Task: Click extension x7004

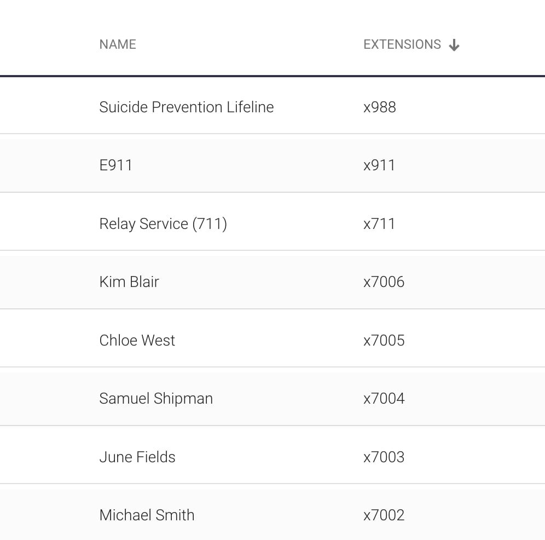Action: point(384,399)
